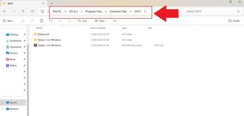The height and width of the screenshot is (116, 244).
Task: Click the Paste clipboard icon
Action: tap(41, 21)
